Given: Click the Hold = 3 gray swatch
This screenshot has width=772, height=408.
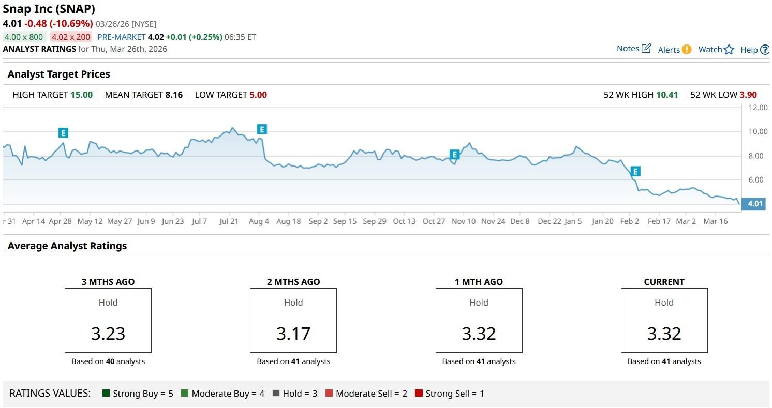Looking at the screenshot, I should (x=276, y=394).
